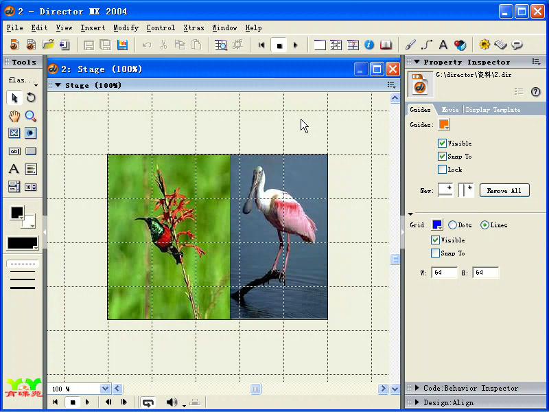Select the Rotate and Skew tool
549x412 pixels.
(31, 98)
